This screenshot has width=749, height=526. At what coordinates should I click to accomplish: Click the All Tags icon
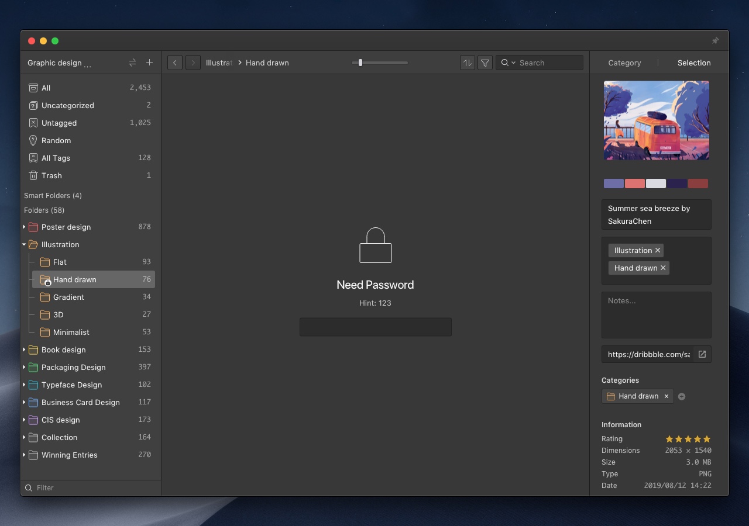(33, 158)
